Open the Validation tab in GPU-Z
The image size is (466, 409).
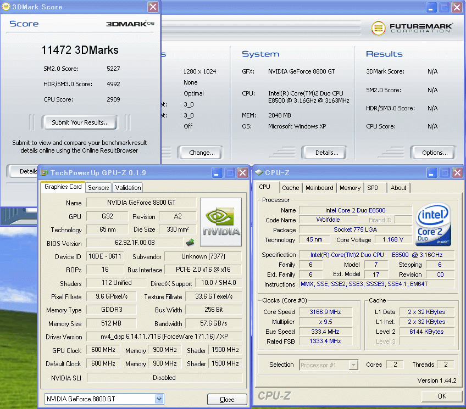128,187
